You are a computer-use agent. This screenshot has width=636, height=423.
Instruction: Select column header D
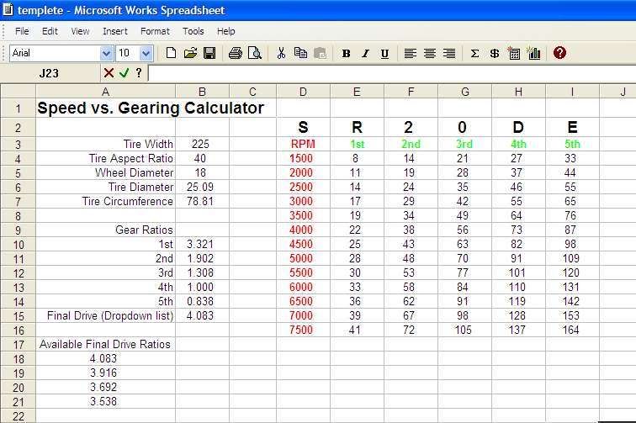click(303, 92)
